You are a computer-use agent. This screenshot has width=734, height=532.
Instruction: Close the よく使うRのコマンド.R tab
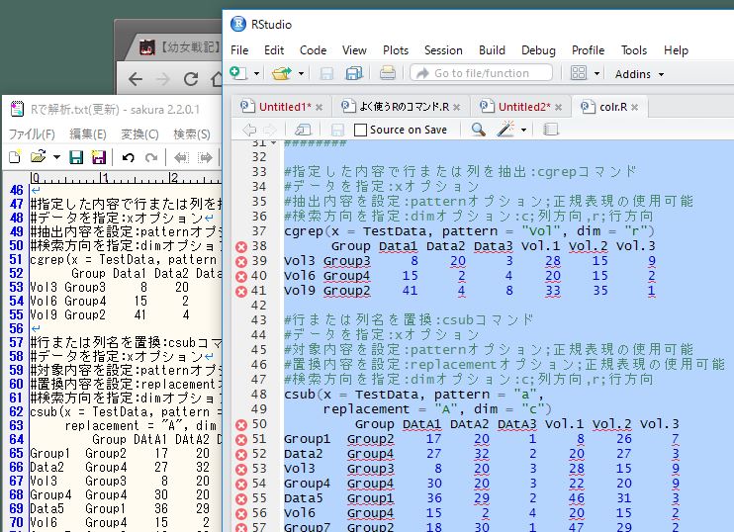pos(457,107)
